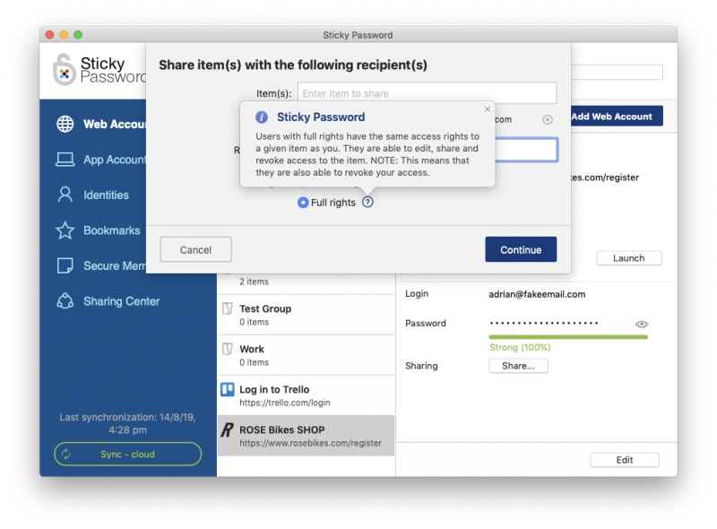This screenshot has width=717, height=529.
Task: Reveal password with the eye icon
Action: pos(642,324)
